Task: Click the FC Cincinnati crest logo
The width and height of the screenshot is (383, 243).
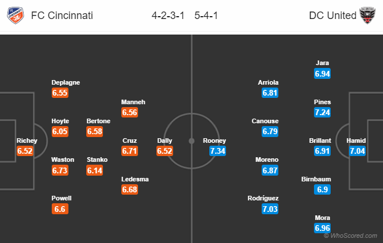Action: point(16,16)
